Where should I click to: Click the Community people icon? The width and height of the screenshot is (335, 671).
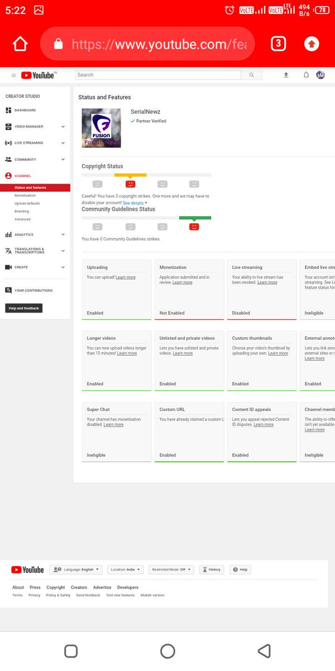point(8,159)
